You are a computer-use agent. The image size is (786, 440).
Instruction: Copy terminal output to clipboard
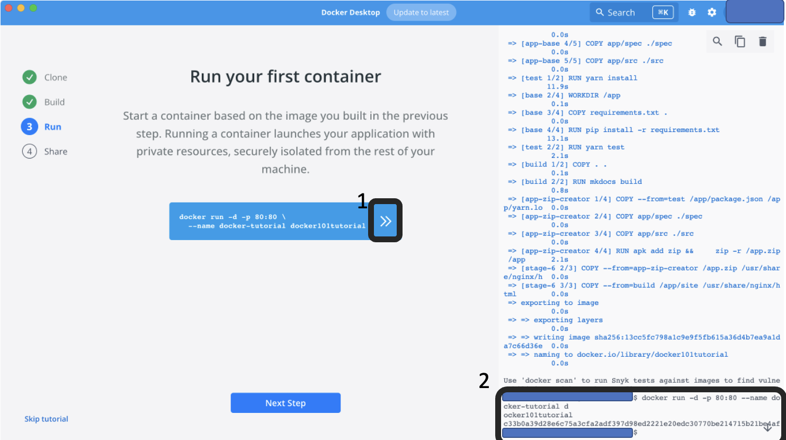740,41
